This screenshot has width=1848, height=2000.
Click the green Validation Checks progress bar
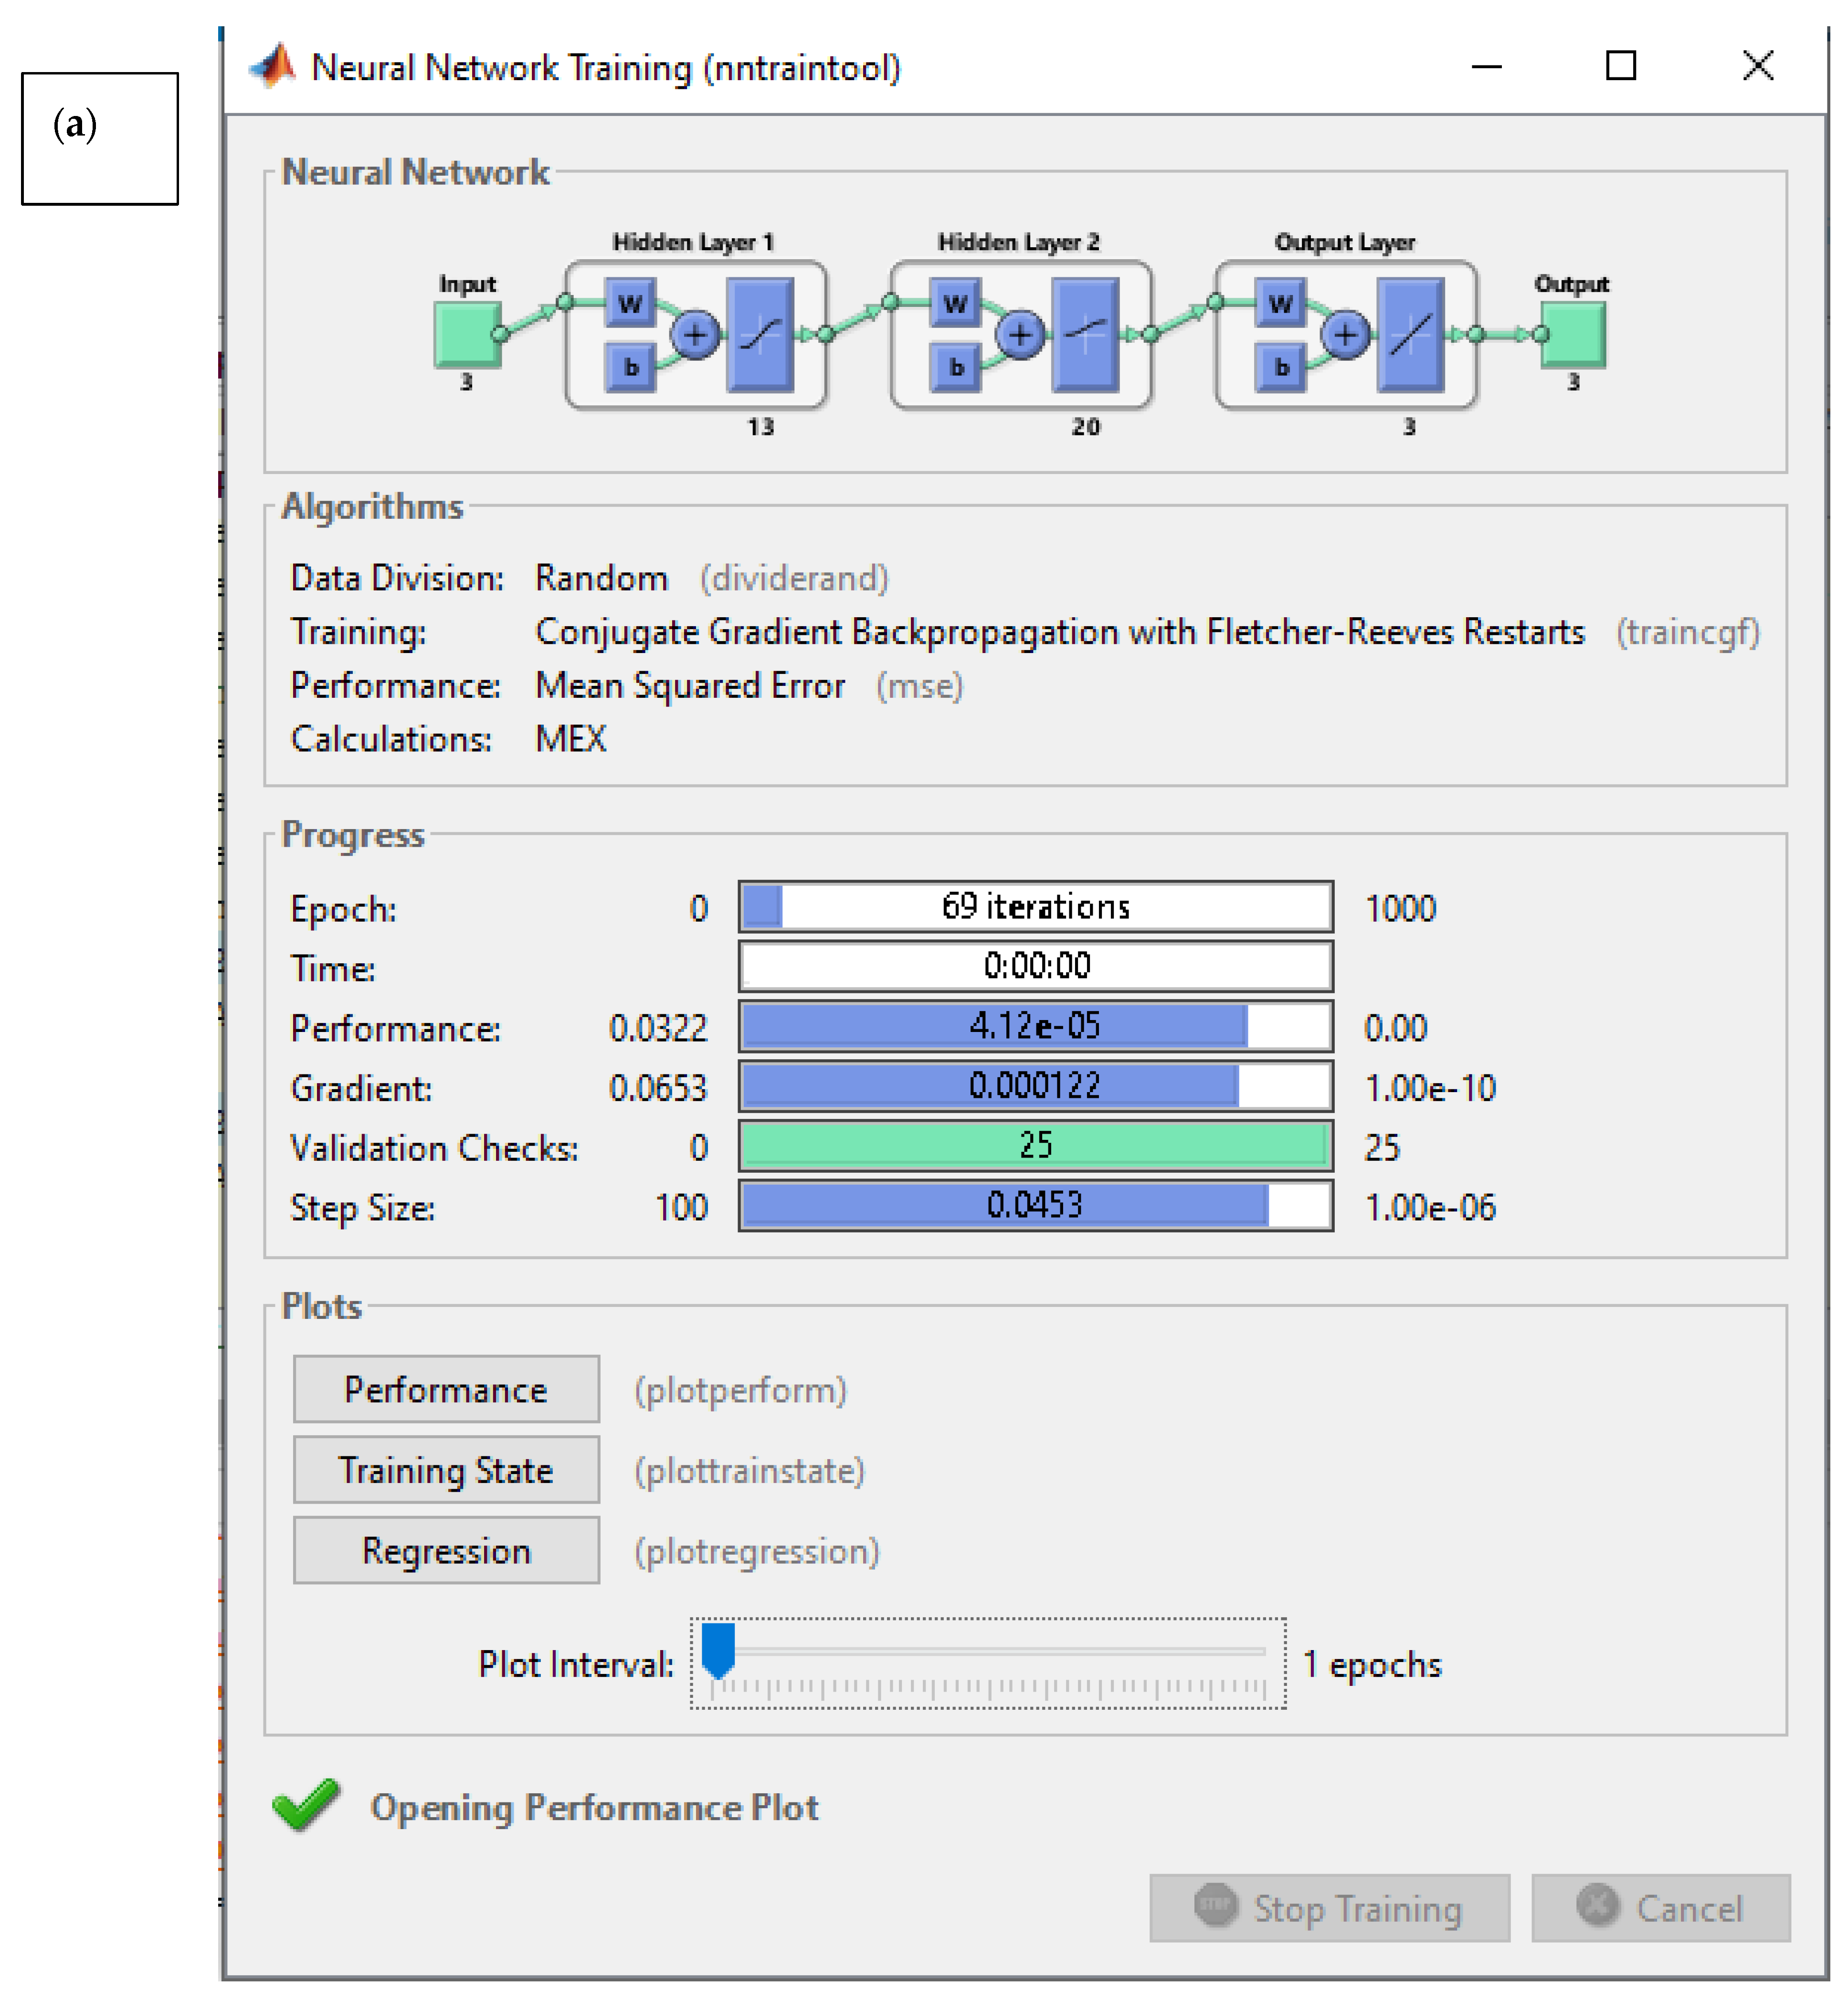click(1035, 1145)
